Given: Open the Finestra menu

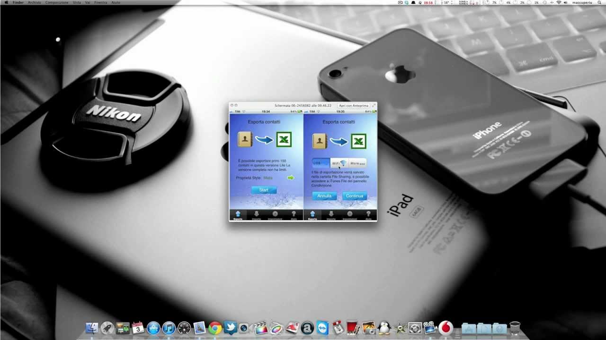Looking at the screenshot, I should 101,3.
